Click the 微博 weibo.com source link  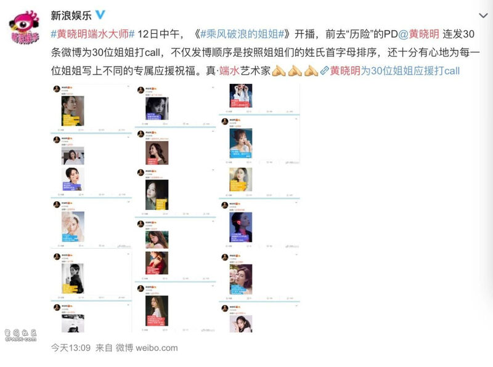[147, 348]
